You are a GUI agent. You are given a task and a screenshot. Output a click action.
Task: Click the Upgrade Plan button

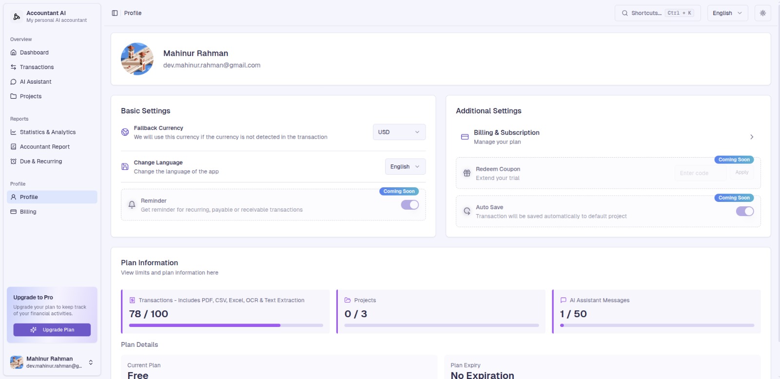52,330
